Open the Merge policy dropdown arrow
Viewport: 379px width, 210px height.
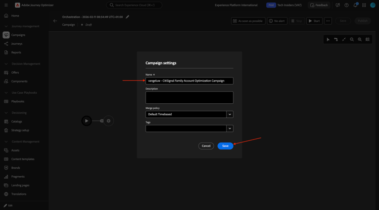229,114
